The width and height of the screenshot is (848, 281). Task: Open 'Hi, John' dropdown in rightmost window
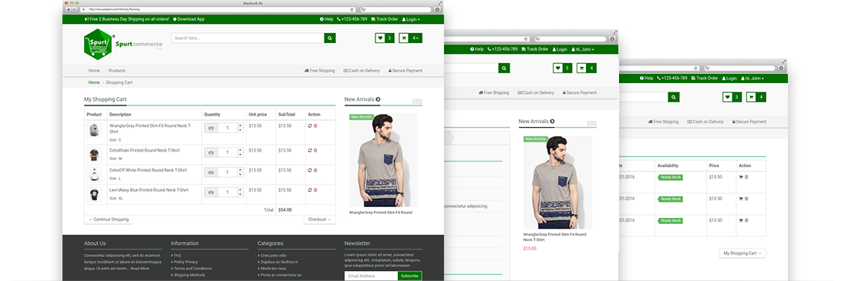pos(753,79)
